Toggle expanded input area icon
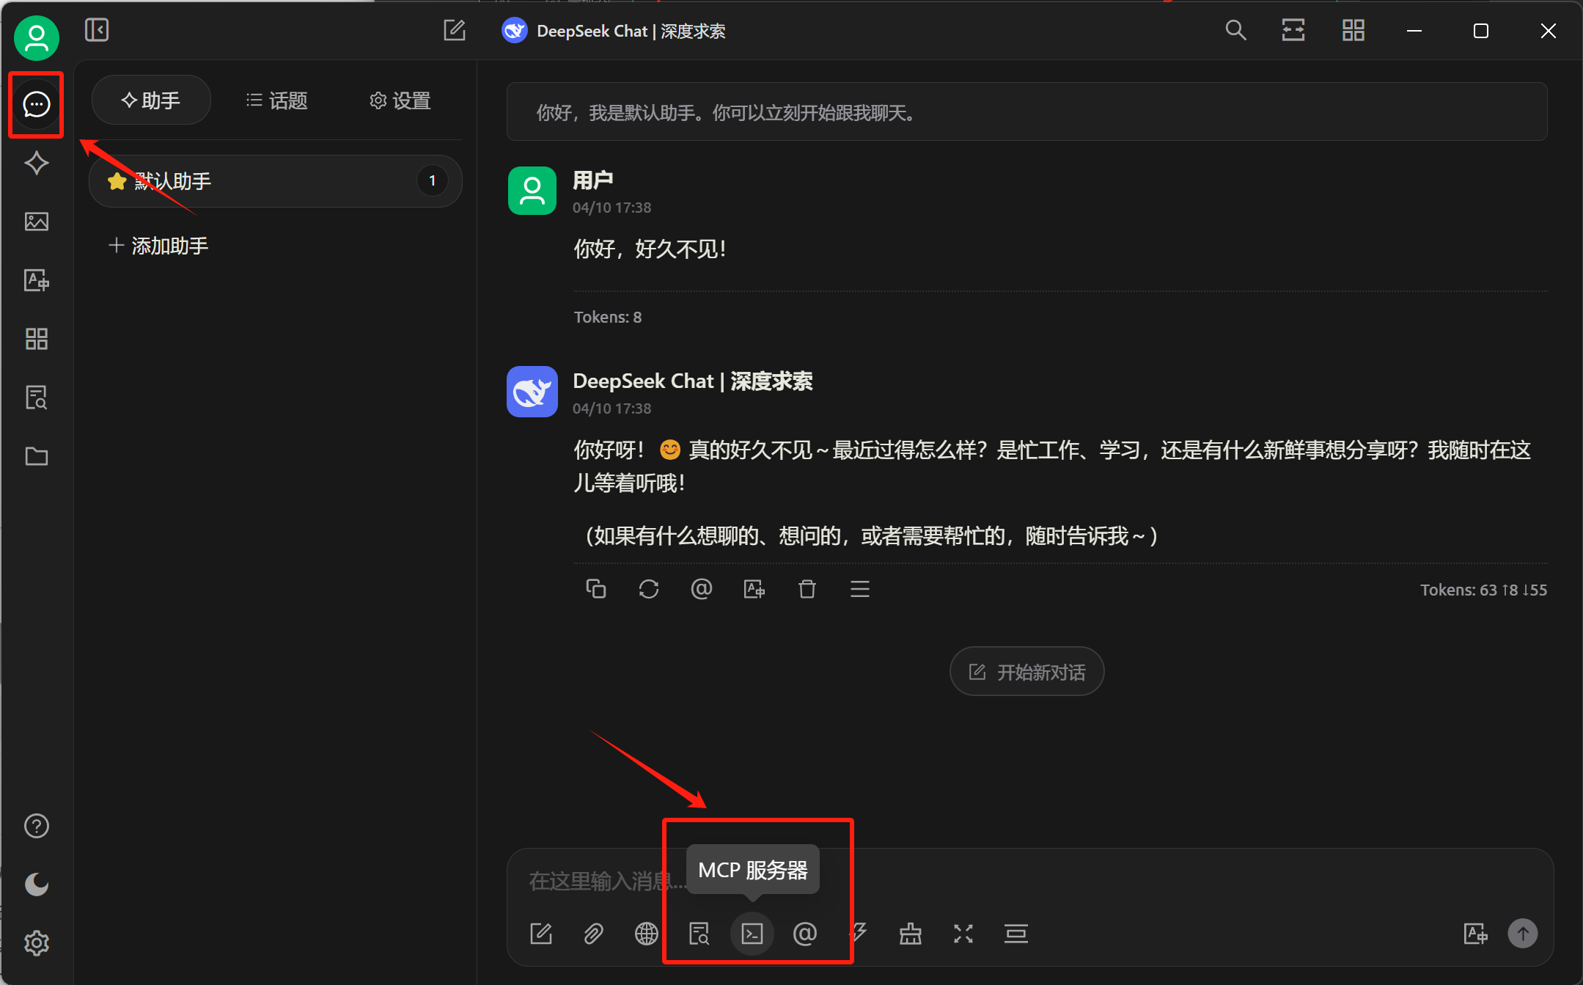Image resolution: width=1583 pixels, height=985 pixels. [963, 934]
